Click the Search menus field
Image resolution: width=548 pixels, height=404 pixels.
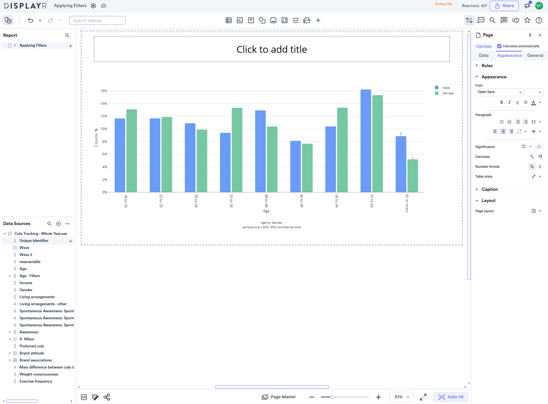coord(97,20)
